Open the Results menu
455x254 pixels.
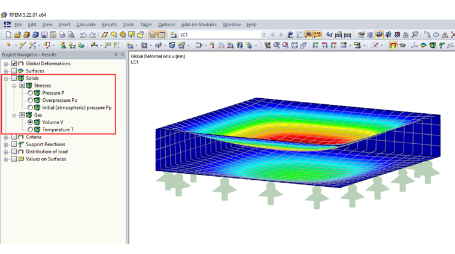(109, 25)
